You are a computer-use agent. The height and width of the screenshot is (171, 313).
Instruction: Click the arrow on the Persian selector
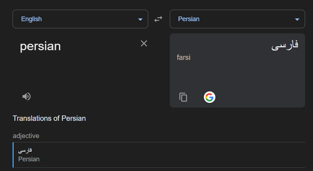[297, 19]
